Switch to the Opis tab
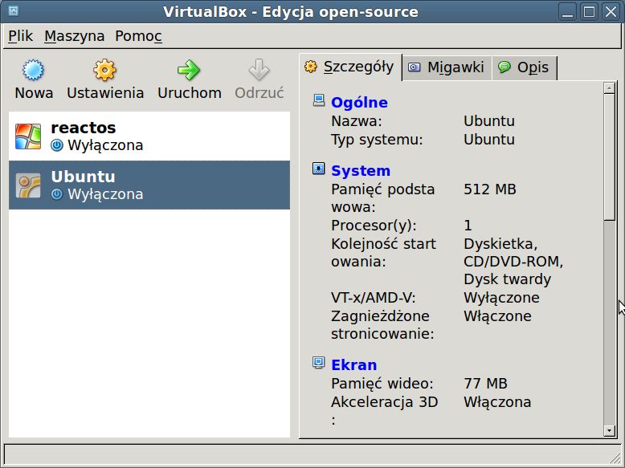625x468 pixels. [524, 67]
